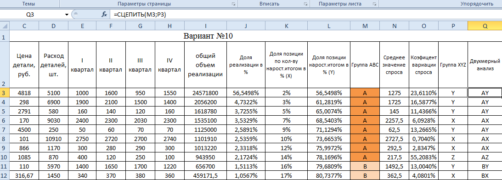This screenshot has width=502, height=180.
Task: Select column D header
Action: [53, 26]
